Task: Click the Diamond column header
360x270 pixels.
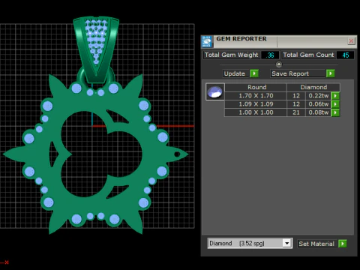Action: click(313, 87)
